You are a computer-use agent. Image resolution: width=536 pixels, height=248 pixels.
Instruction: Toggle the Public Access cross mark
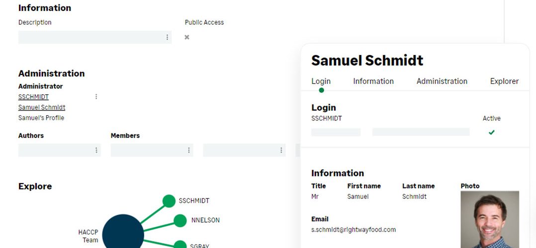187,37
